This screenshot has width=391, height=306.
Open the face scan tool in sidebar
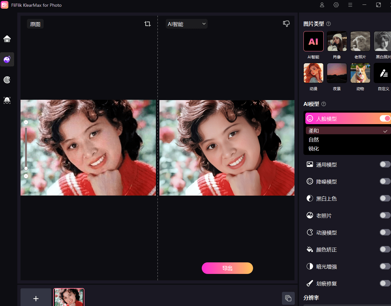coord(7,100)
